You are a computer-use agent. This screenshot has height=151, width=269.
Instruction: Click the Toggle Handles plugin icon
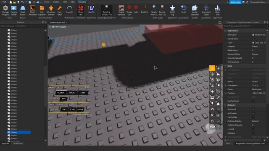[x=121, y=10]
